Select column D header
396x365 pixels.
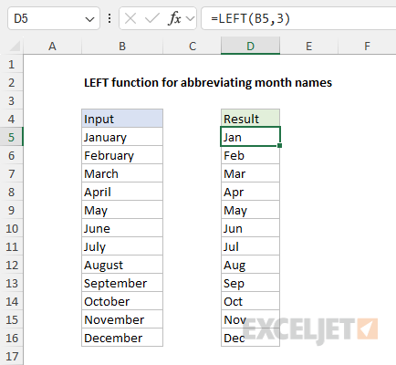coord(250,46)
